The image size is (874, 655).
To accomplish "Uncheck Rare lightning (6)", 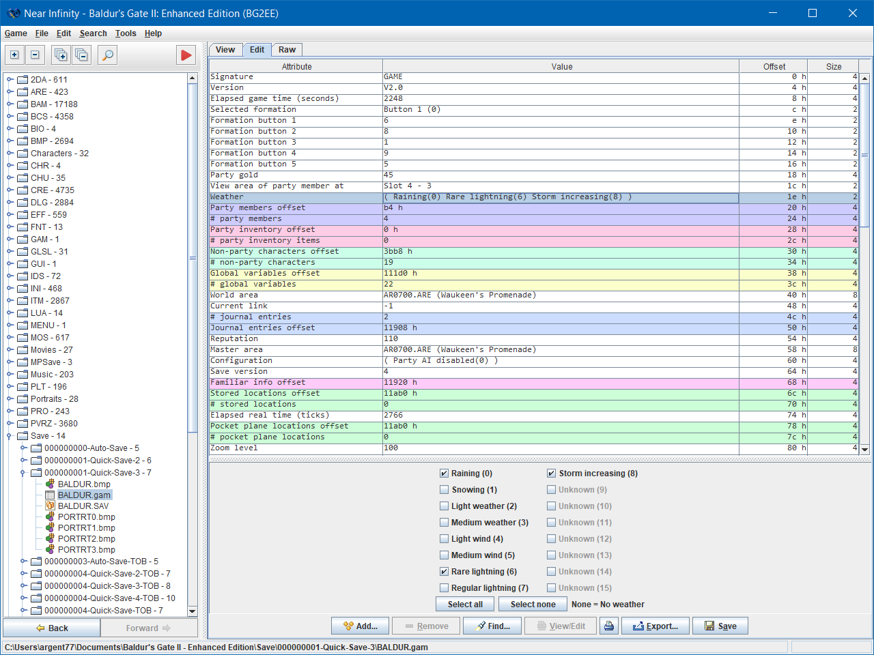I will click(445, 572).
